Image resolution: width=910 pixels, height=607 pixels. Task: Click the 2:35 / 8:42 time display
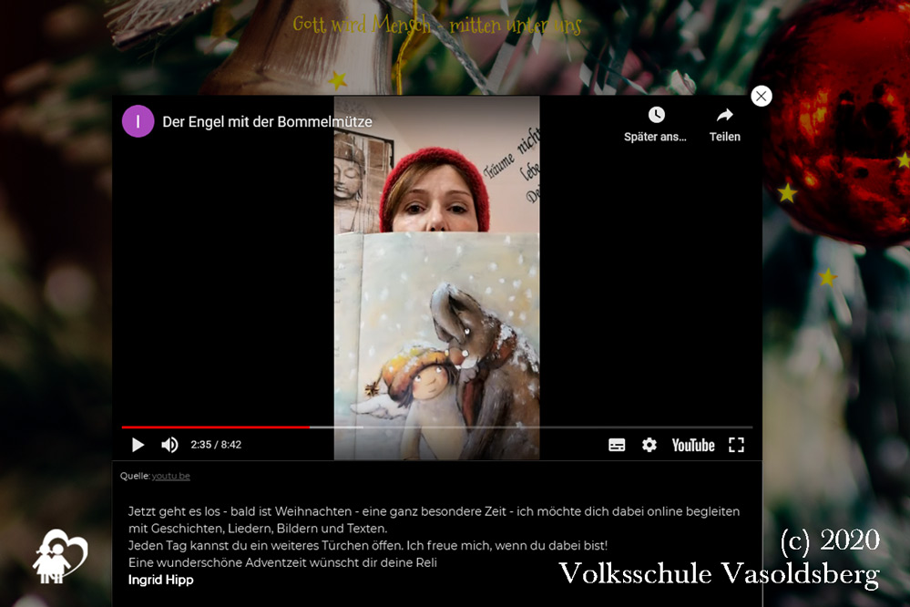pos(216,445)
